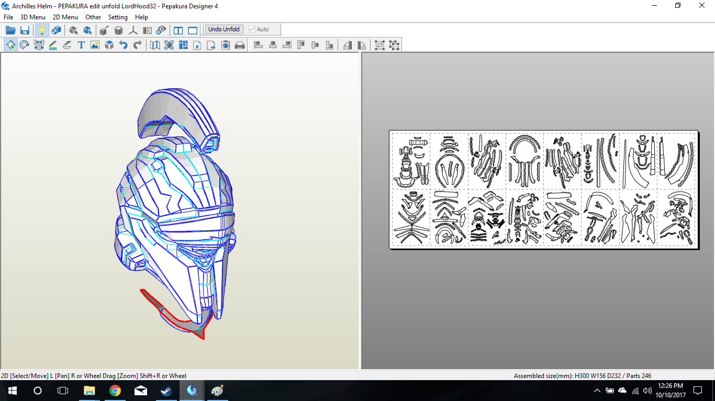Open Steam from the taskbar
The image size is (715, 401).
(x=166, y=391)
